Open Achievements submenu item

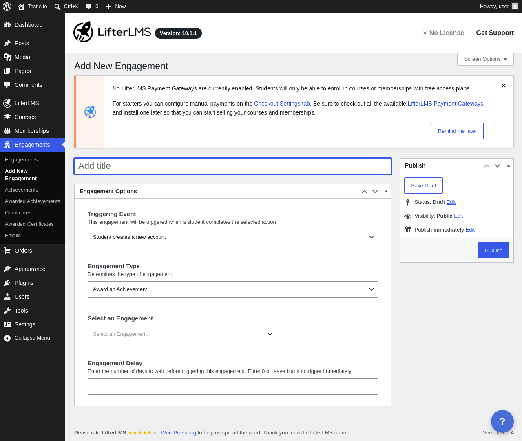coord(22,190)
